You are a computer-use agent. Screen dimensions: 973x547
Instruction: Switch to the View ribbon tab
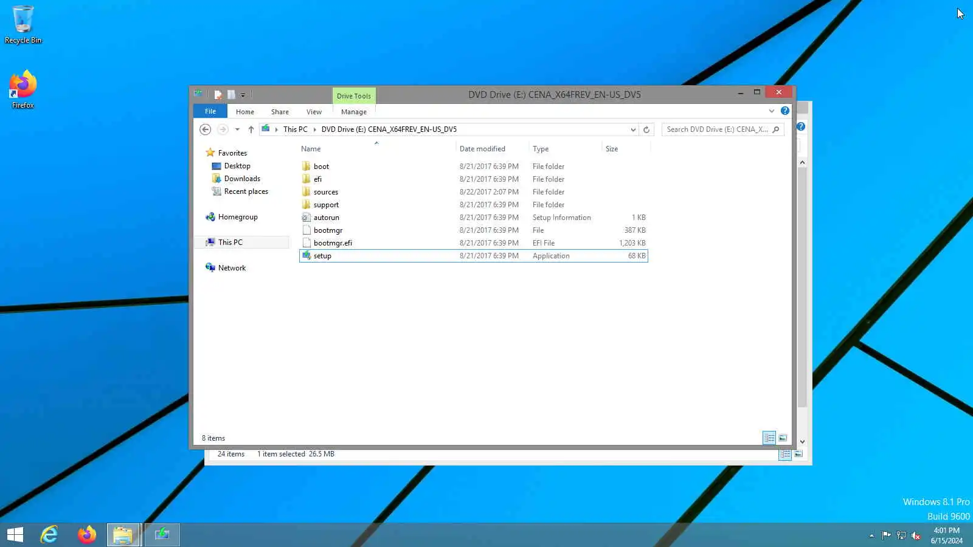click(314, 112)
